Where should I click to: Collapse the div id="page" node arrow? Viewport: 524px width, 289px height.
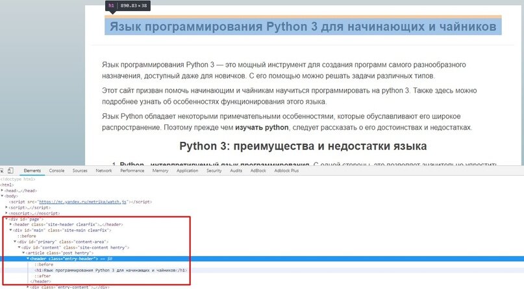tap(6, 219)
